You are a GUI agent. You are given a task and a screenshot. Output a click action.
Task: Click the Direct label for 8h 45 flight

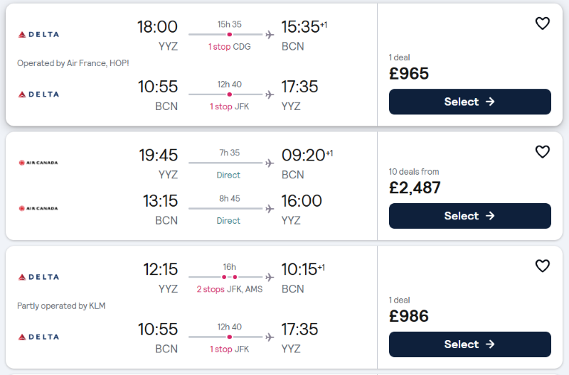228,221
